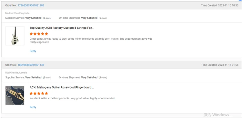
Task: Click the fifth star on the Mahogany Guitar review
Action: [46, 93]
